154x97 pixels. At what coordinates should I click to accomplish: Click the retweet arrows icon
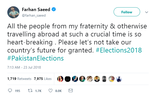coord(30,90)
